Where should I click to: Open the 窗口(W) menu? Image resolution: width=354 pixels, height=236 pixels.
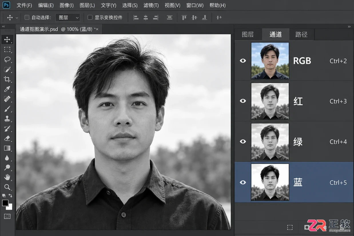(195, 5)
